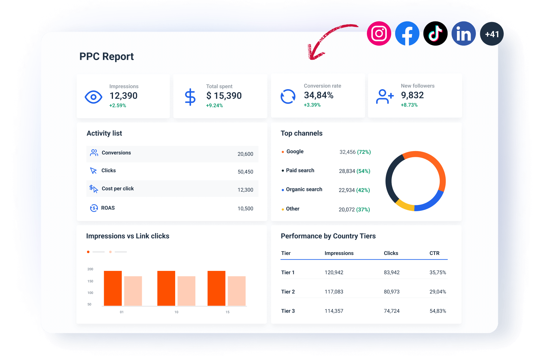Click the dollar icon for Total spent
This screenshot has height=357, width=539.
(190, 96)
